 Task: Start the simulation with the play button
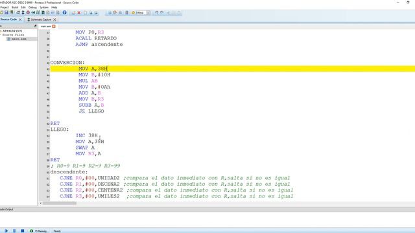tap(6, 231)
